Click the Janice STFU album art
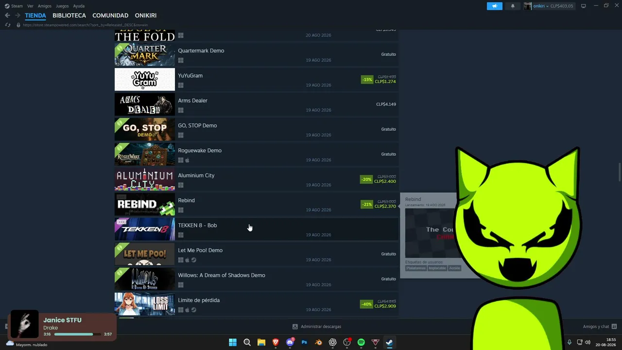Screen dimensions: 622x350 (24, 324)
